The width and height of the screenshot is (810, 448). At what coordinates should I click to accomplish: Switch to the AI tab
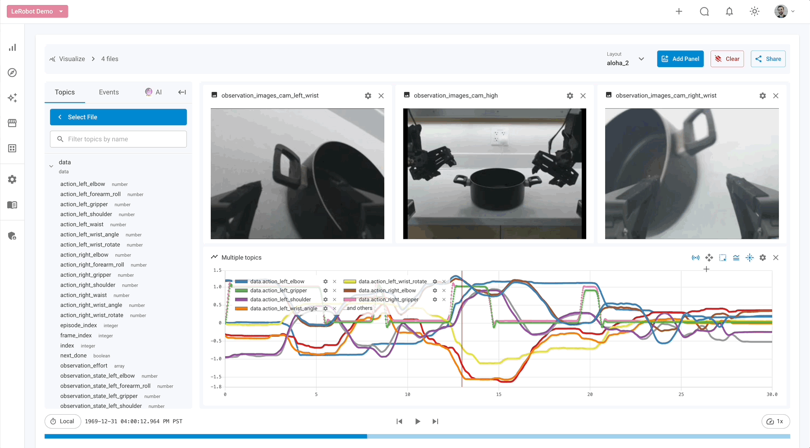click(154, 92)
